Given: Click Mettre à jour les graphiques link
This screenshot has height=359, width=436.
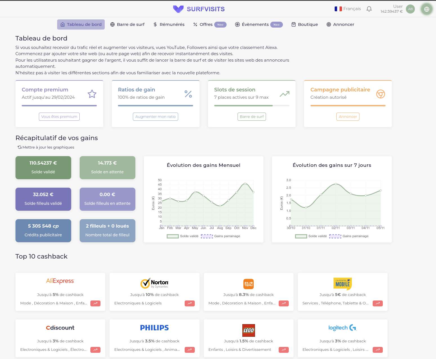Looking at the screenshot, I should point(46,147).
